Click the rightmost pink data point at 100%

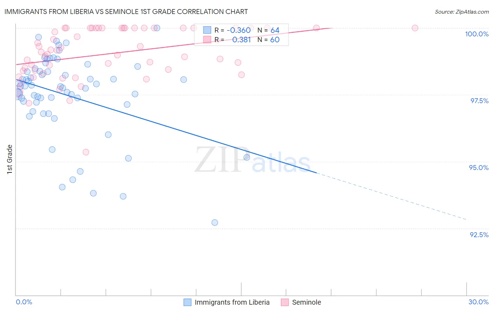coord(415,28)
